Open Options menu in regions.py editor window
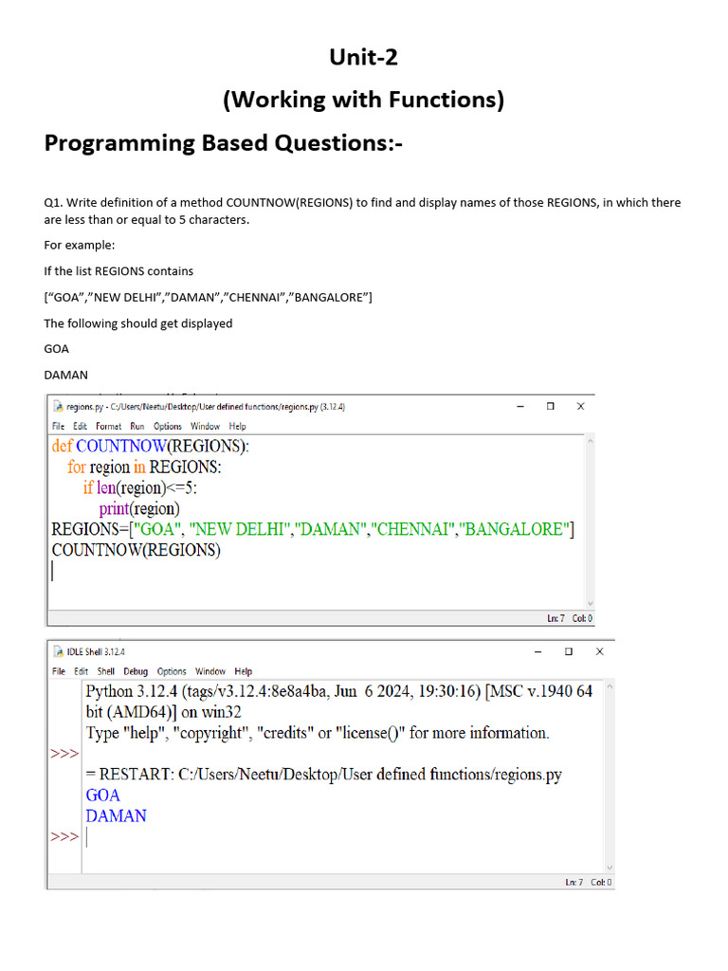Image resolution: width=728 pixels, height=971 pixels. 168,426
